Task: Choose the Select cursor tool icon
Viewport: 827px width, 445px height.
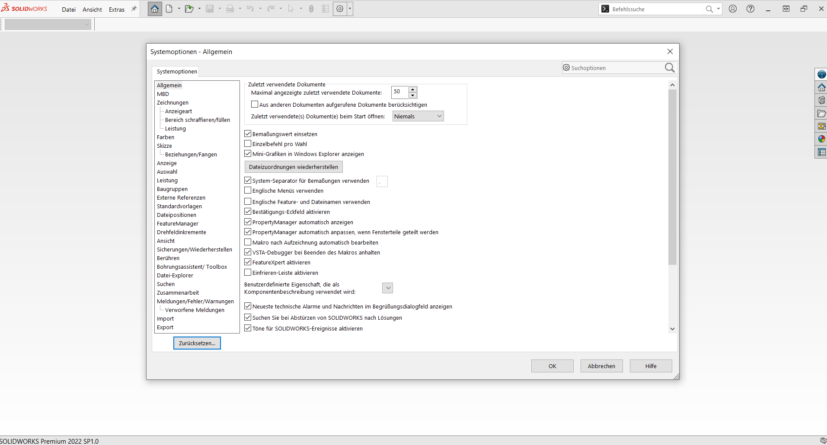Action: click(291, 9)
